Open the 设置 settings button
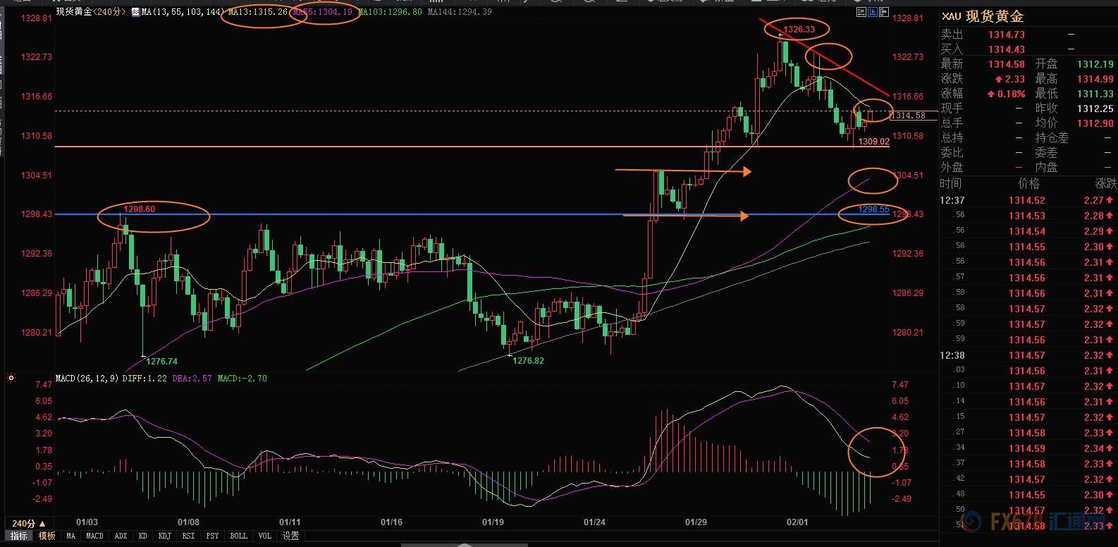The image size is (1118, 547). [290, 536]
